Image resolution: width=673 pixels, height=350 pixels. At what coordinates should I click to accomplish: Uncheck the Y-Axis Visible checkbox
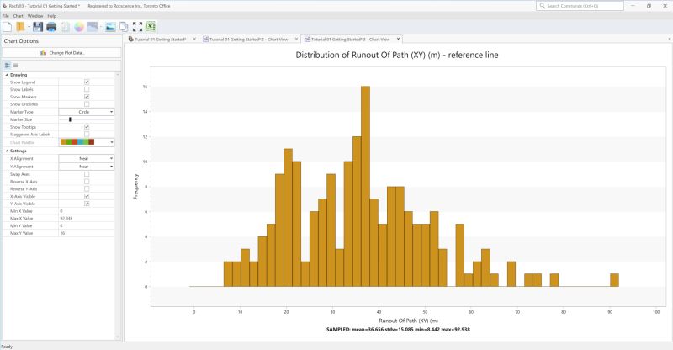point(87,204)
